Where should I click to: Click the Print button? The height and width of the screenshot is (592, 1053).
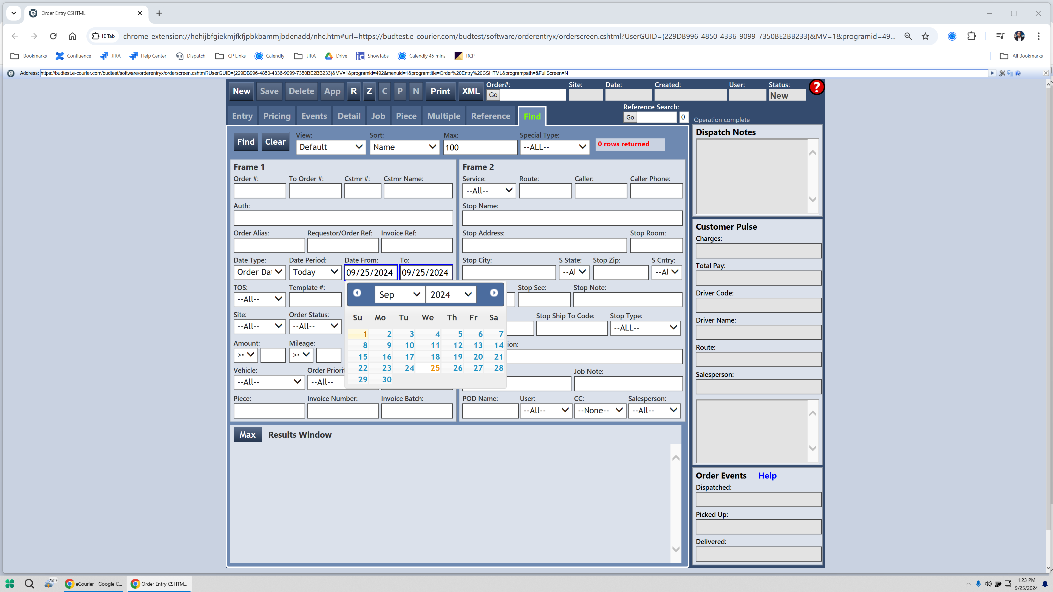pyautogui.click(x=440, y=91)
